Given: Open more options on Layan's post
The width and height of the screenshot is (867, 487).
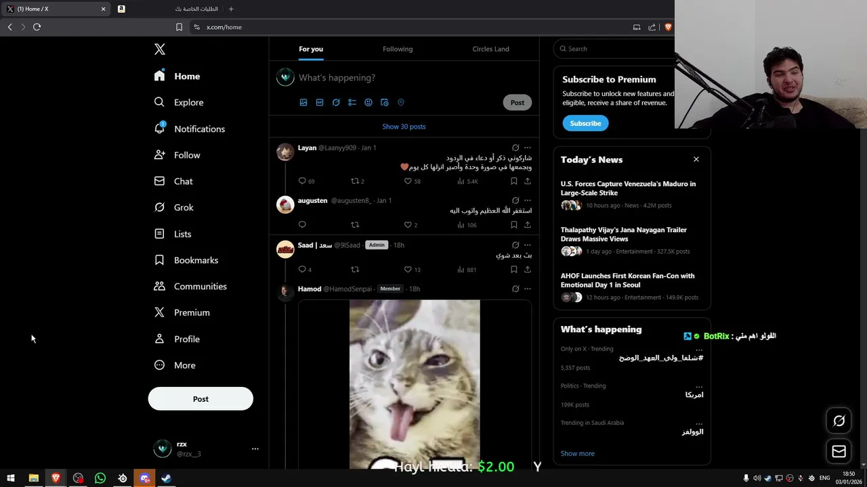Looking at the screenshot, I should pyautogui.click(x=528, y=147).
